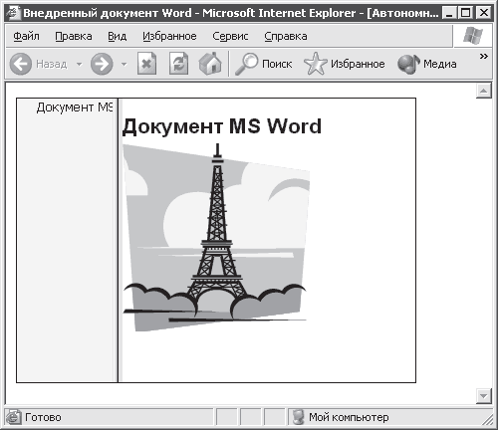Open the Избранное star toolbar button
Viewport: 498px width, 430px height.
pyautogui.click(x=345, y=64)
